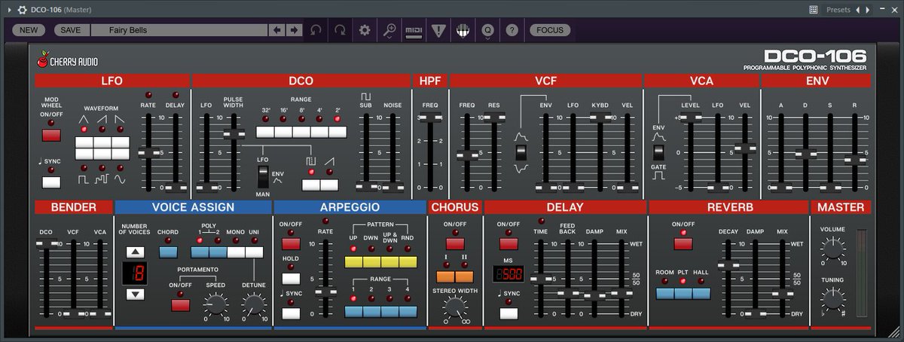Toggle Arpeggio ON/OFF button

point(291,243)
